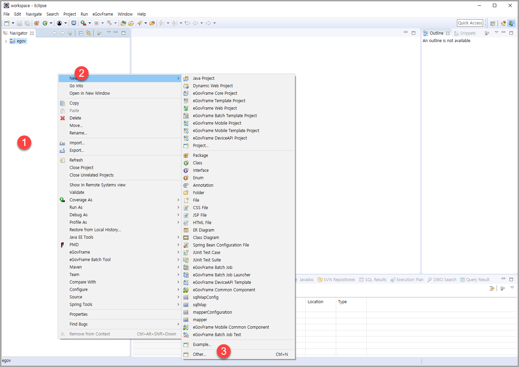Open the Outline view menu triangle
Image resolution: width=519 pixels, height=367 pixels.
coord(496,32)
